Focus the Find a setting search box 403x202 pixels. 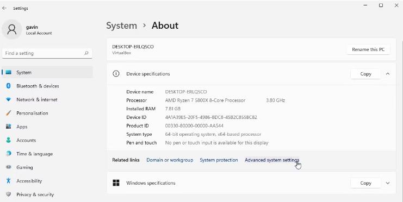tap(47, 53)
